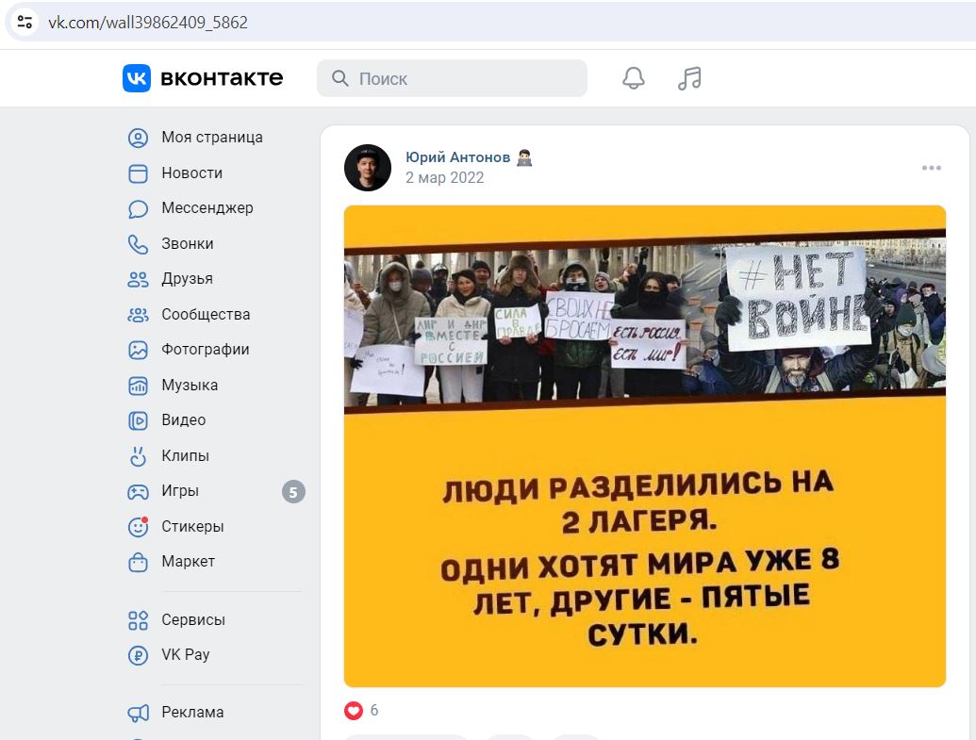Viewport: 976px width, 740px height.
Task: Click the author's round avatar photo
Action: [x=367, y=168]
